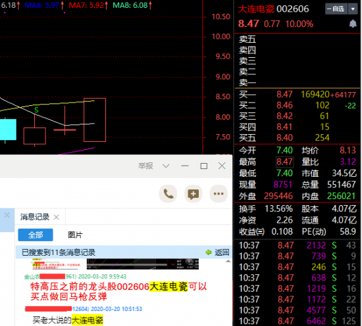The image size is (362, 326).
Task: Start a voice call with phone icon
Action: point(168,194)
